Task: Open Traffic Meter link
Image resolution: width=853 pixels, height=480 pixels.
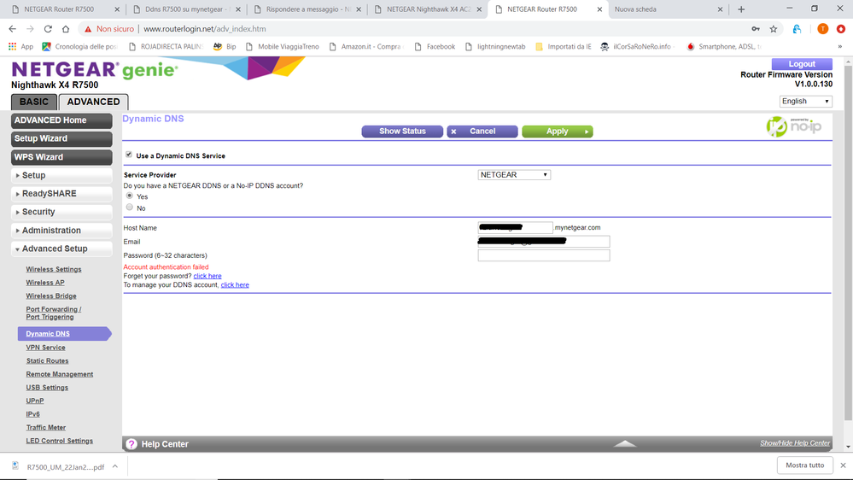Action: coord(46,428)
